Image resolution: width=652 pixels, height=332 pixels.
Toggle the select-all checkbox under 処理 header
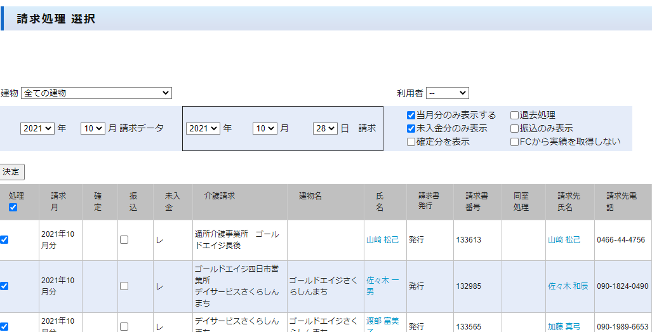tap(13, 208)
